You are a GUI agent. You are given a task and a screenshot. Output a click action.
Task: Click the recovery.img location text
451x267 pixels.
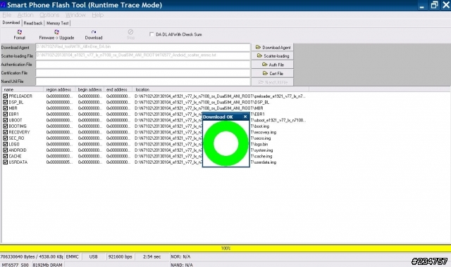pyautogui.click(x=264, y=132)
